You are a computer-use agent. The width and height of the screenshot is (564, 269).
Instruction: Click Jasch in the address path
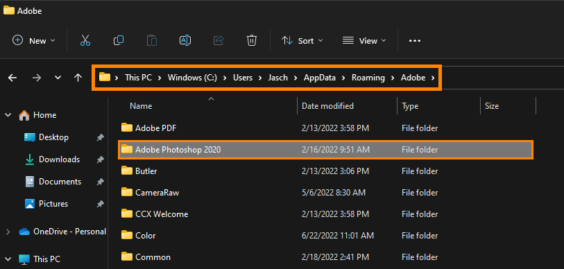277,78
